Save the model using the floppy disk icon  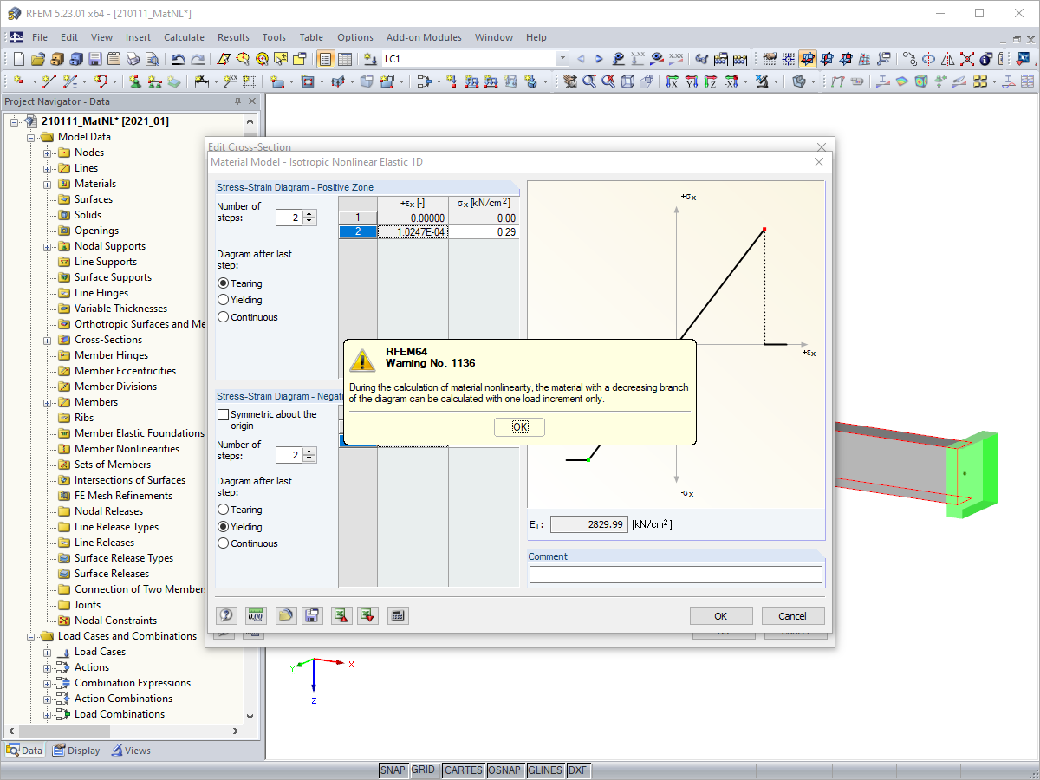click(94, 60)
